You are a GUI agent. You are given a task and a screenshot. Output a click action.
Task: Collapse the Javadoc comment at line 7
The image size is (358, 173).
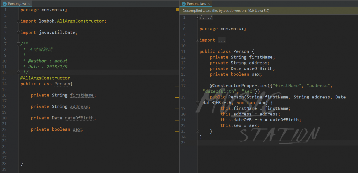(18, 44)
